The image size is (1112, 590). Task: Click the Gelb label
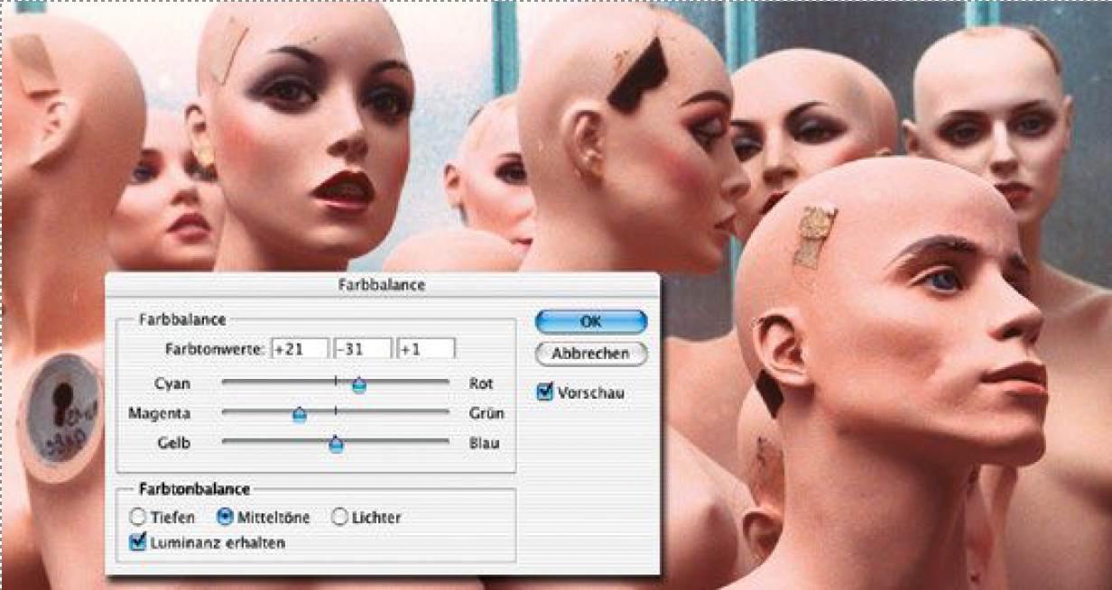pos(174,443)
